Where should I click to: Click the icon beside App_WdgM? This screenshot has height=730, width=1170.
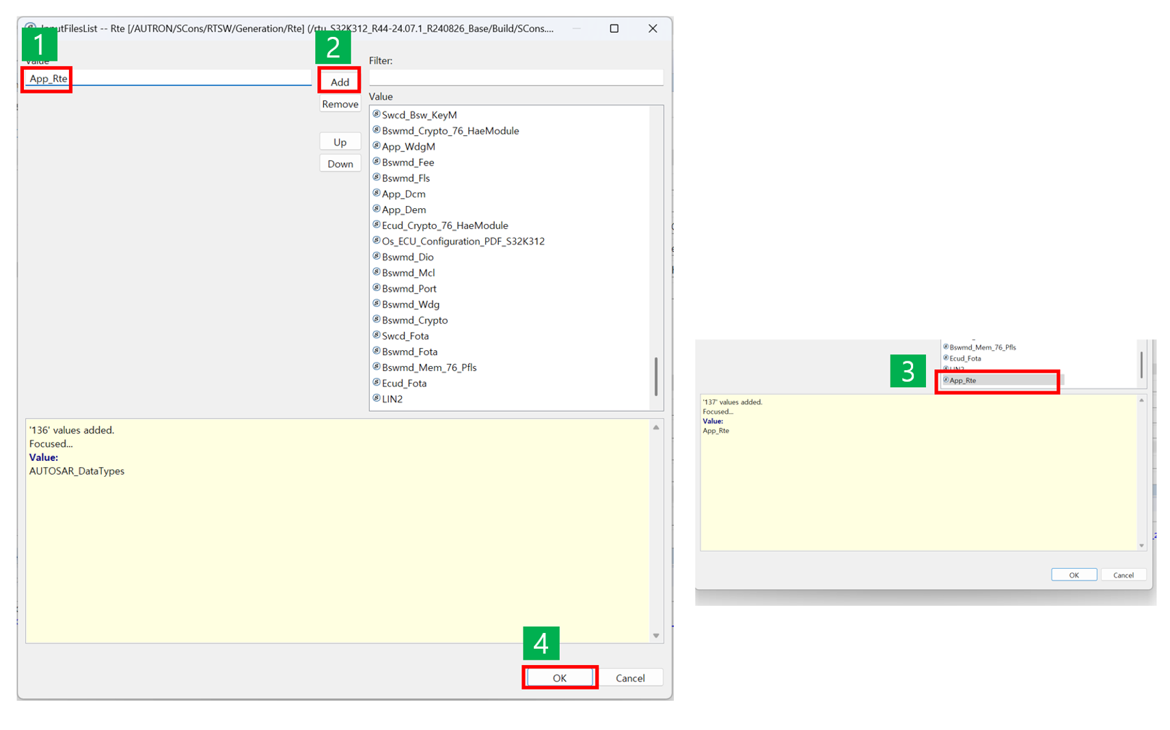click(376, 145)
